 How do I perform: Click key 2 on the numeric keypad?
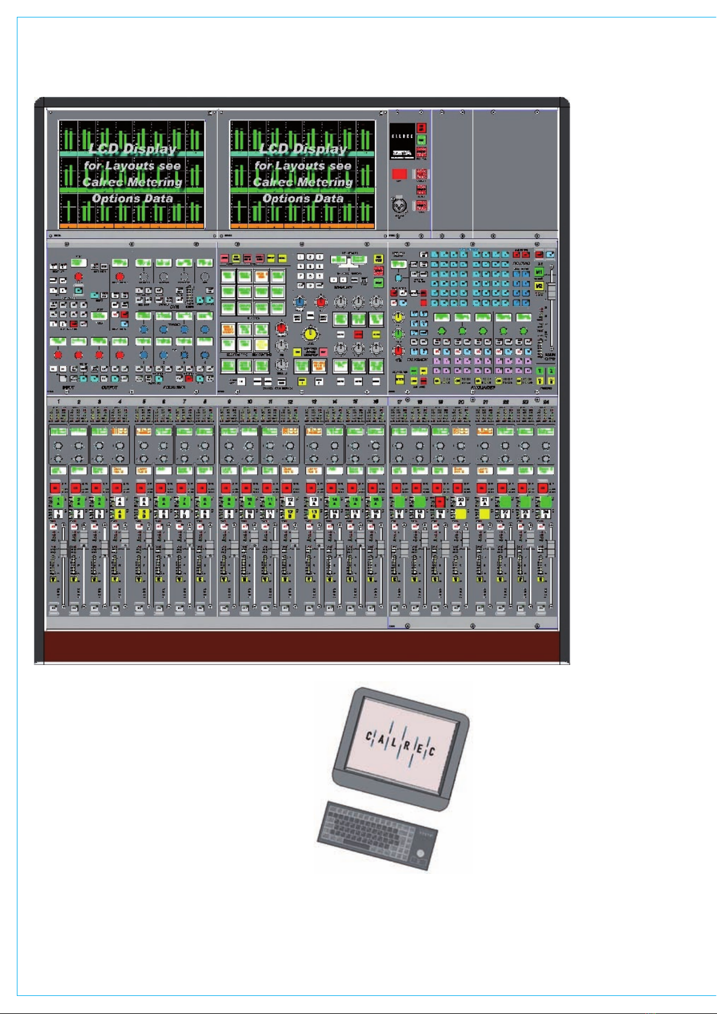[310, 257]
